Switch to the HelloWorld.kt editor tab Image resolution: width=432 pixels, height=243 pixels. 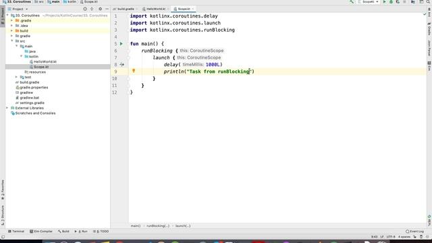pos(155,9)
